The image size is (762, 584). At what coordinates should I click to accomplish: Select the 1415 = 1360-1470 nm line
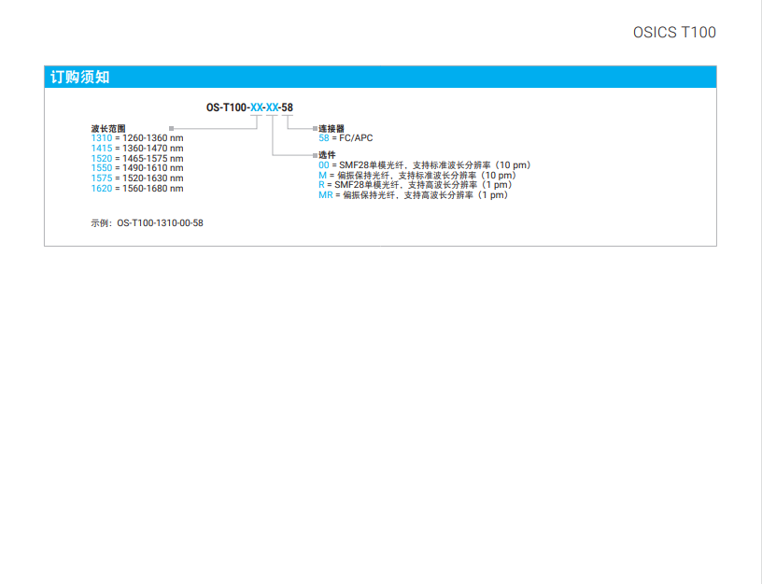click(x=137, y=149)
